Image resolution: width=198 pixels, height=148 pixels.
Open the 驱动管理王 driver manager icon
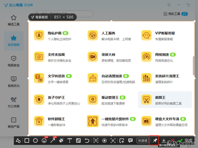93,100
